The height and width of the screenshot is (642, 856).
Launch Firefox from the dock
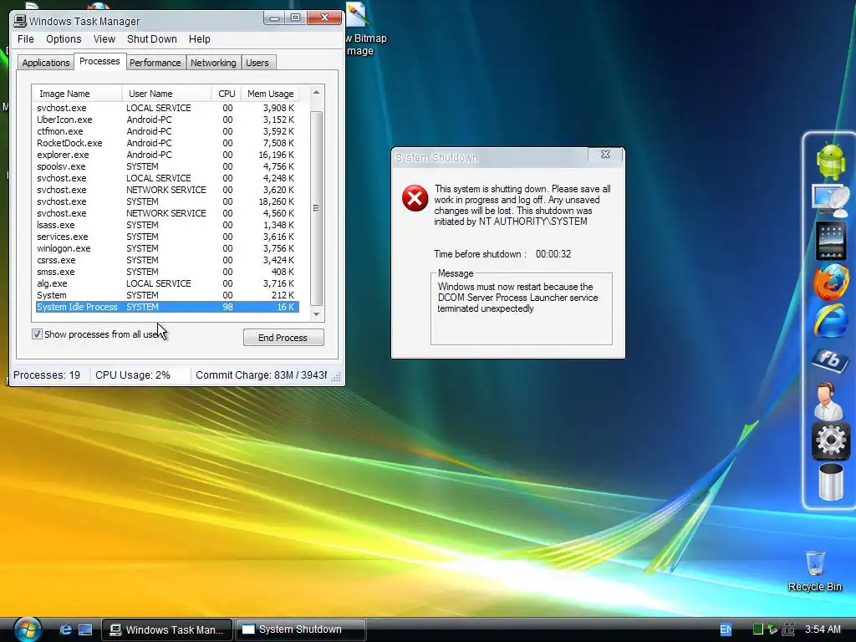pos(830,282)
